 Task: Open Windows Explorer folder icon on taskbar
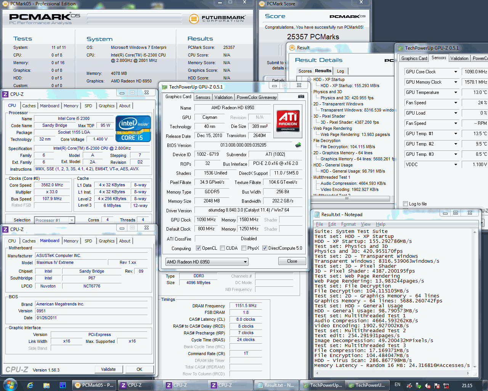[47, 385]
